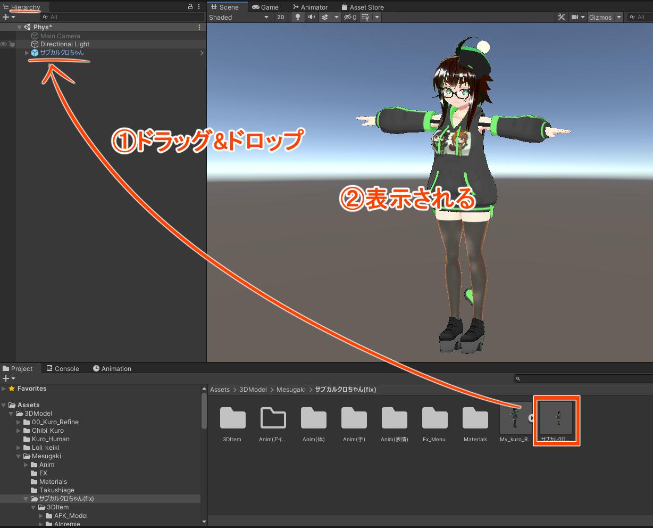Viewport: 653px width, 528px height.
Task: Switch to the Animator tab
Action: click(310, 7)
